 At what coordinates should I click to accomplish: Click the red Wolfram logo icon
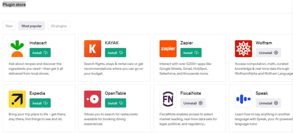[x=243, y=49]
